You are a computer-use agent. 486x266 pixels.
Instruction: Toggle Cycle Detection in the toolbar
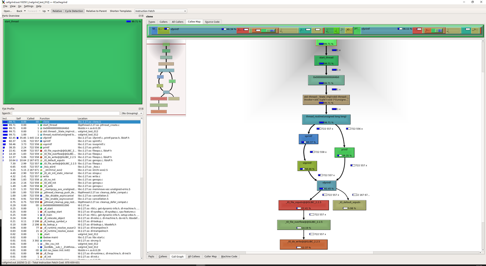[74, 11]
